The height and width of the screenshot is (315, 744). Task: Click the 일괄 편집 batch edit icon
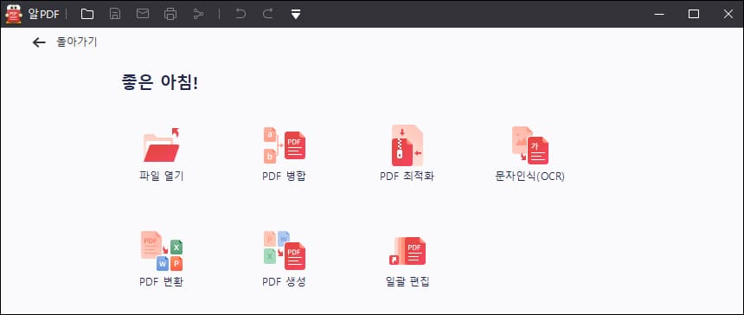point(407,252)
